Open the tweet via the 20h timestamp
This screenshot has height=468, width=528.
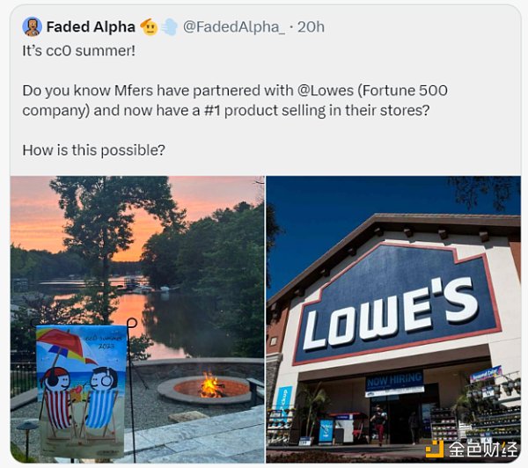tap(311, 26)
